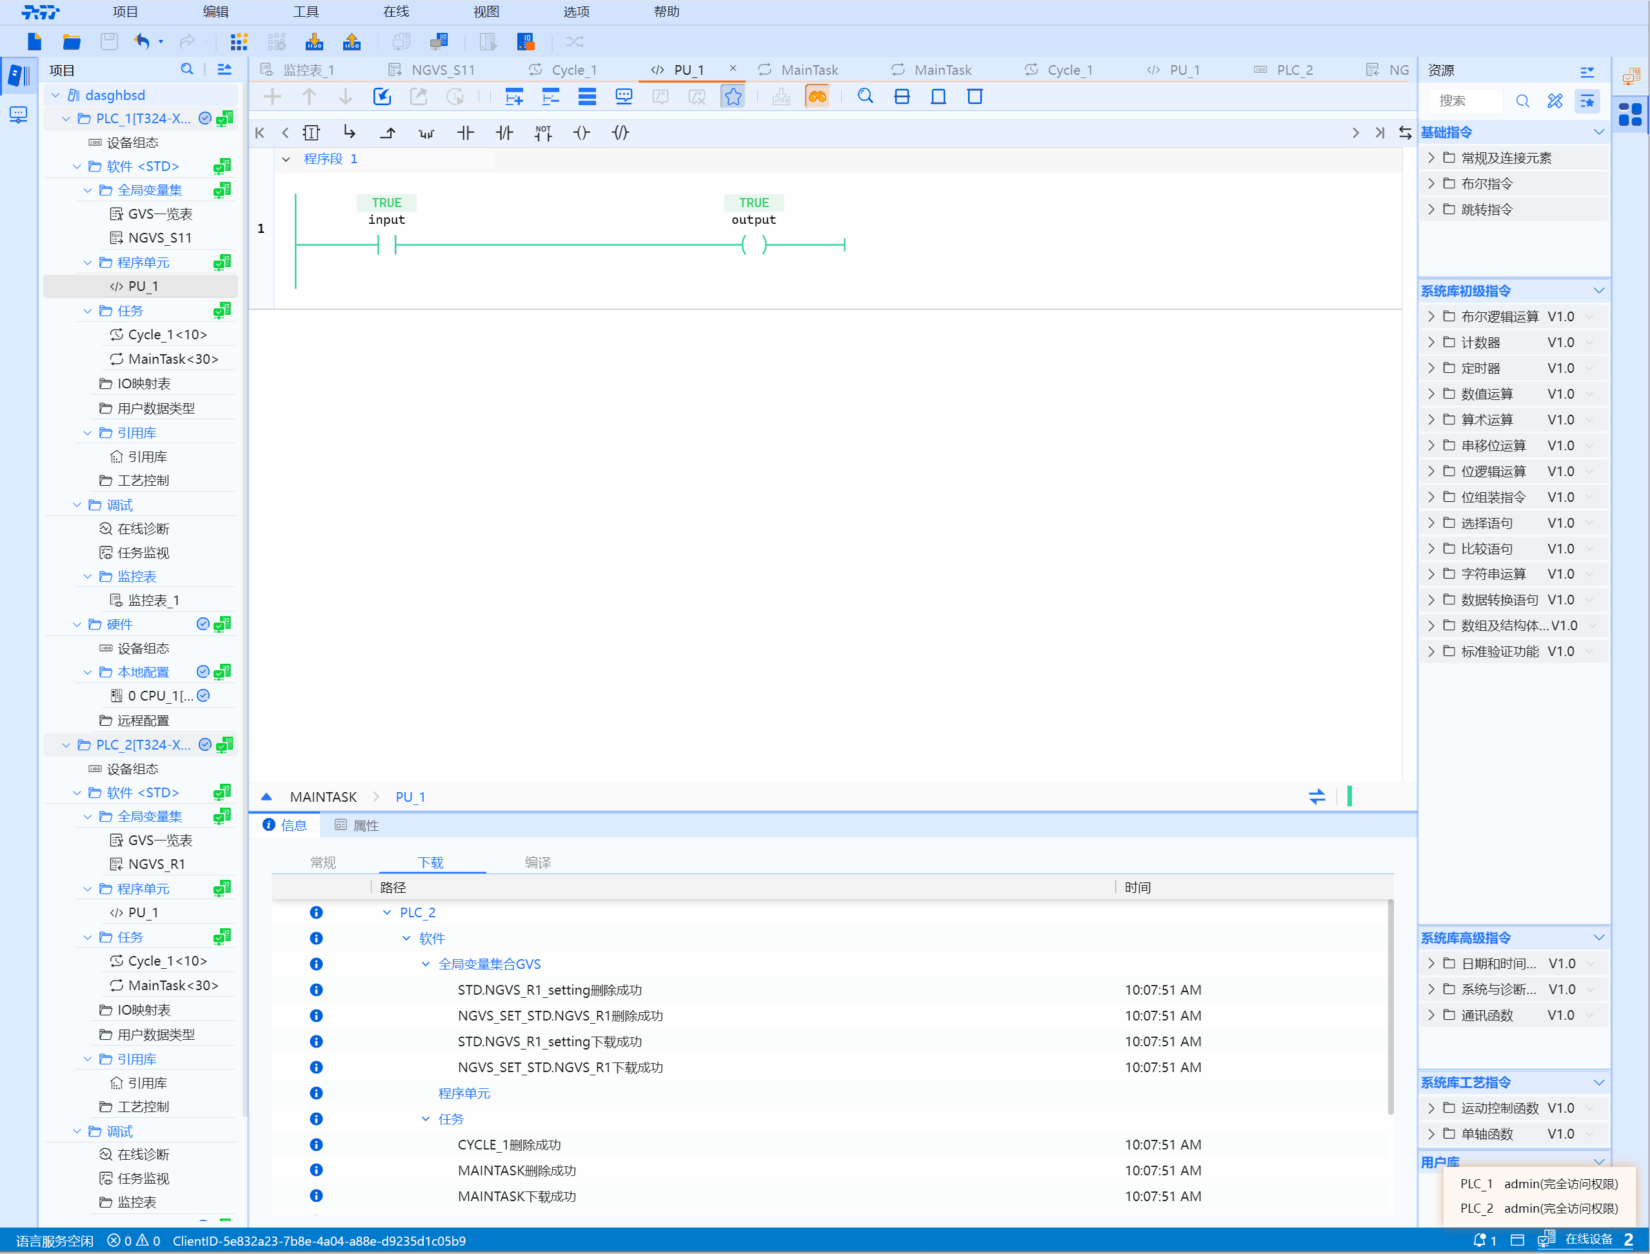Click the undo arrow icon
The image size is (1650, 1254).
(142, 42)
